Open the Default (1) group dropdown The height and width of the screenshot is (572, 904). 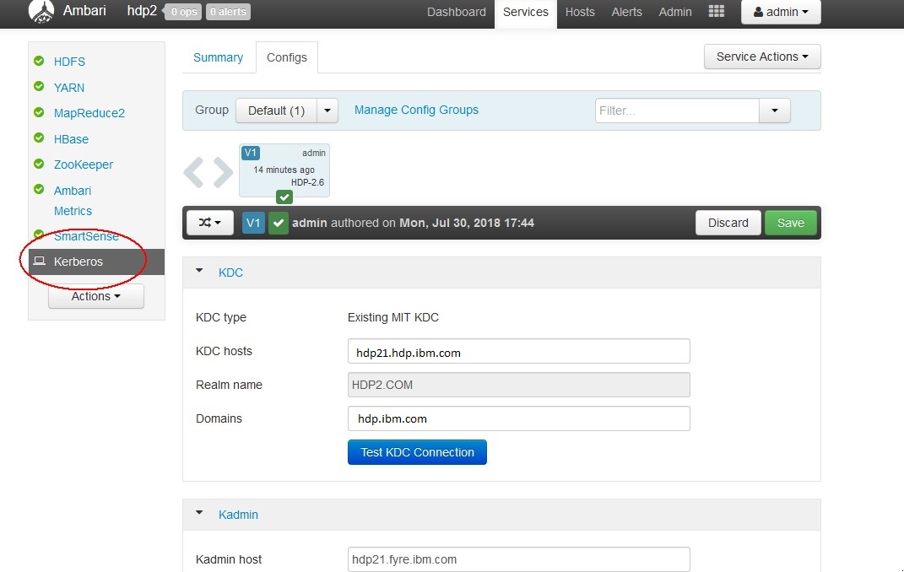click(x=327, y=111)
